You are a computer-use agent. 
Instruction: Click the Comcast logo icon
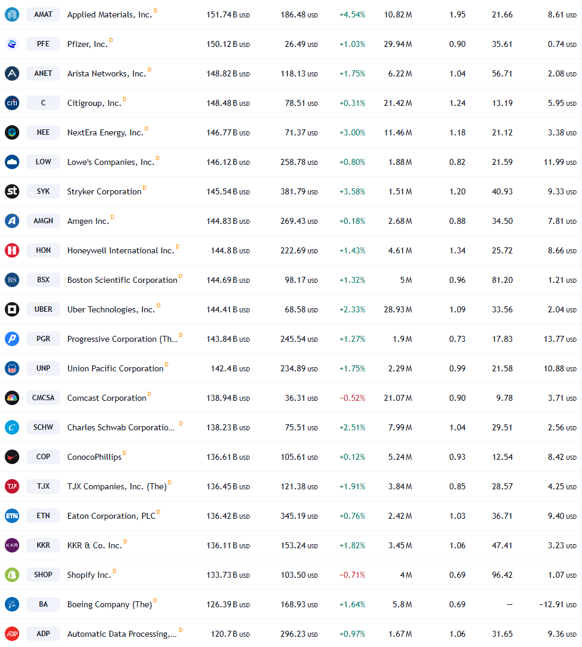tap(12, 398)
